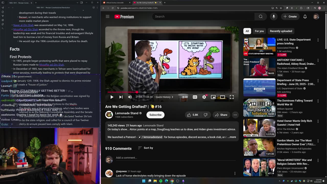
Task: Select the All filter chip
Action: 247,31
